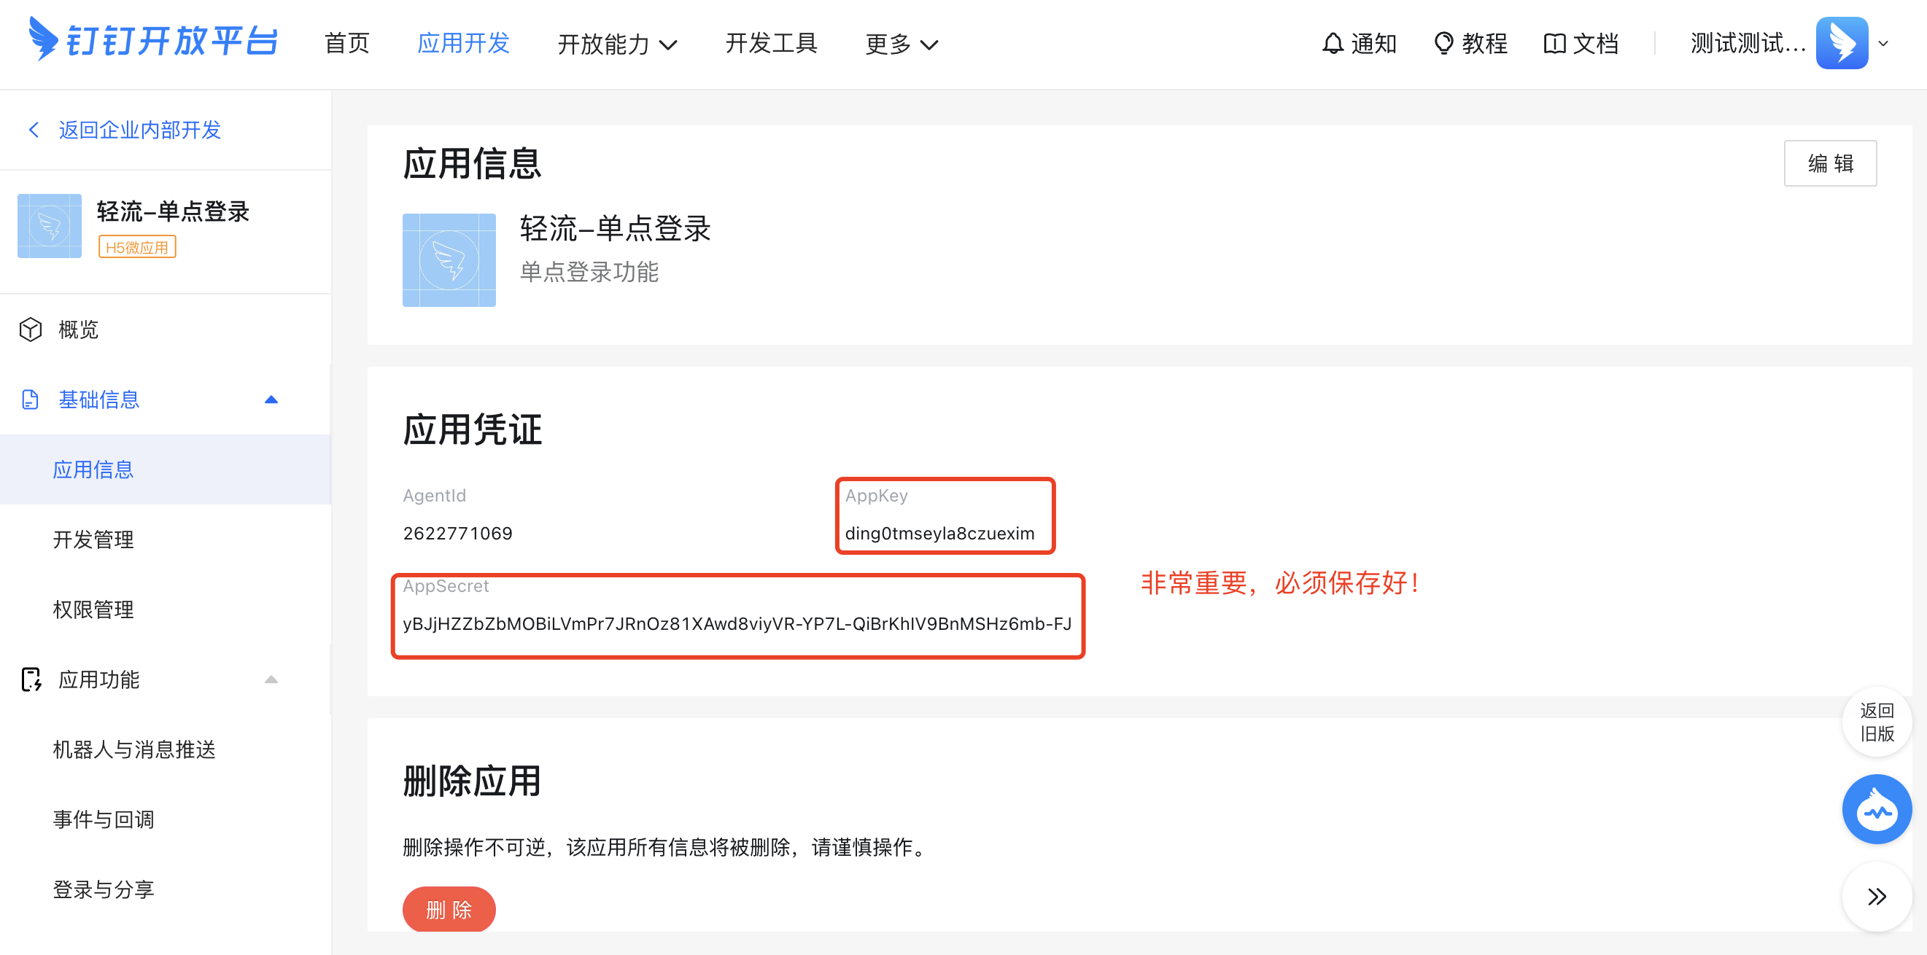
Task: Click the 测试测试... account name
Action: [1748, 43]
